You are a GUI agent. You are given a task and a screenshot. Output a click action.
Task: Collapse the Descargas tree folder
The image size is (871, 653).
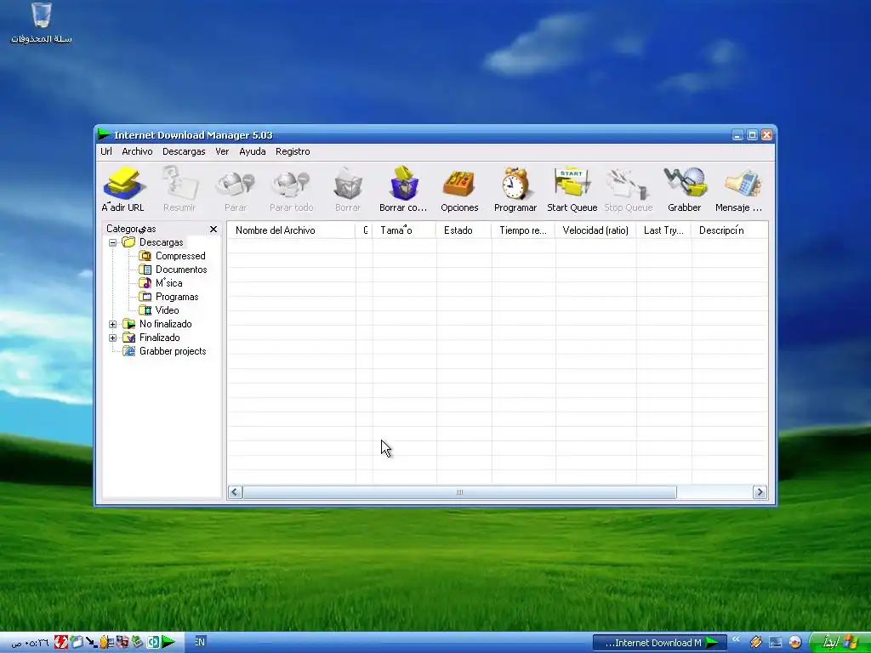[113, 242]
